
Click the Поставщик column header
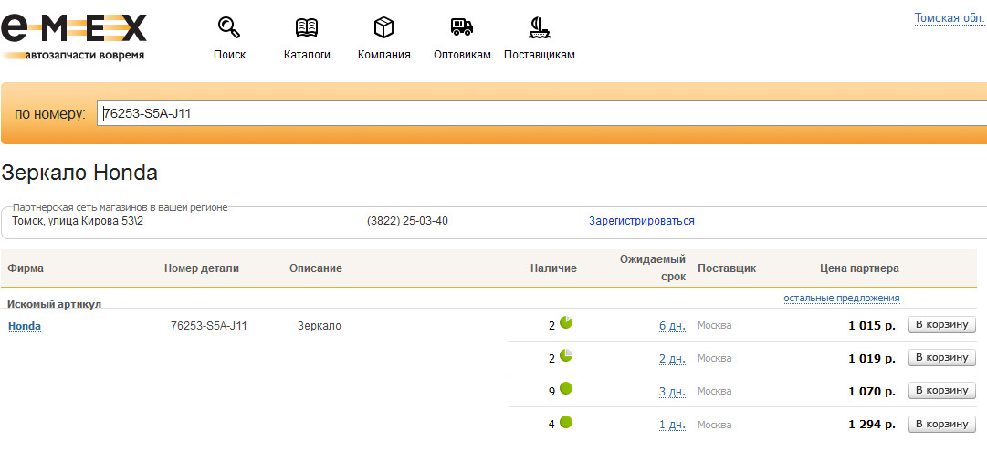727,268
